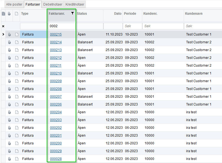The width and height of the screenshot is (222, 163).
Task: Click the paperclip icon for invoice 000212
Action: [9, 58]
